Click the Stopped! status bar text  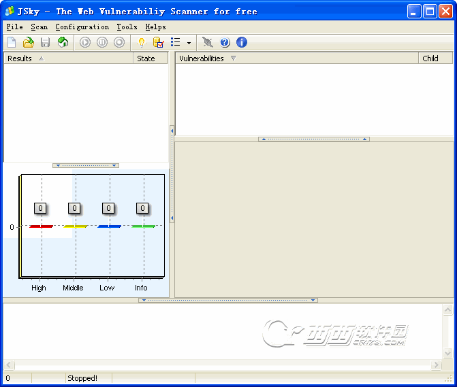pos(82,378)
